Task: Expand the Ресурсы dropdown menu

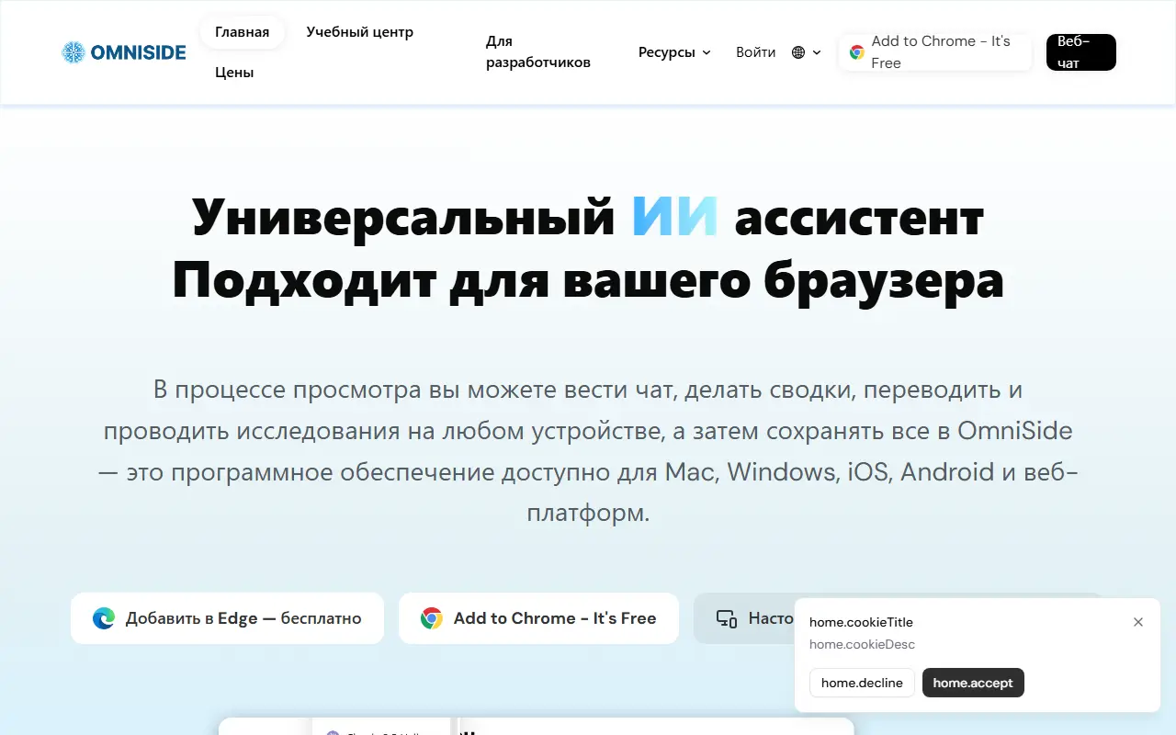Action: (x=674, y=52)
